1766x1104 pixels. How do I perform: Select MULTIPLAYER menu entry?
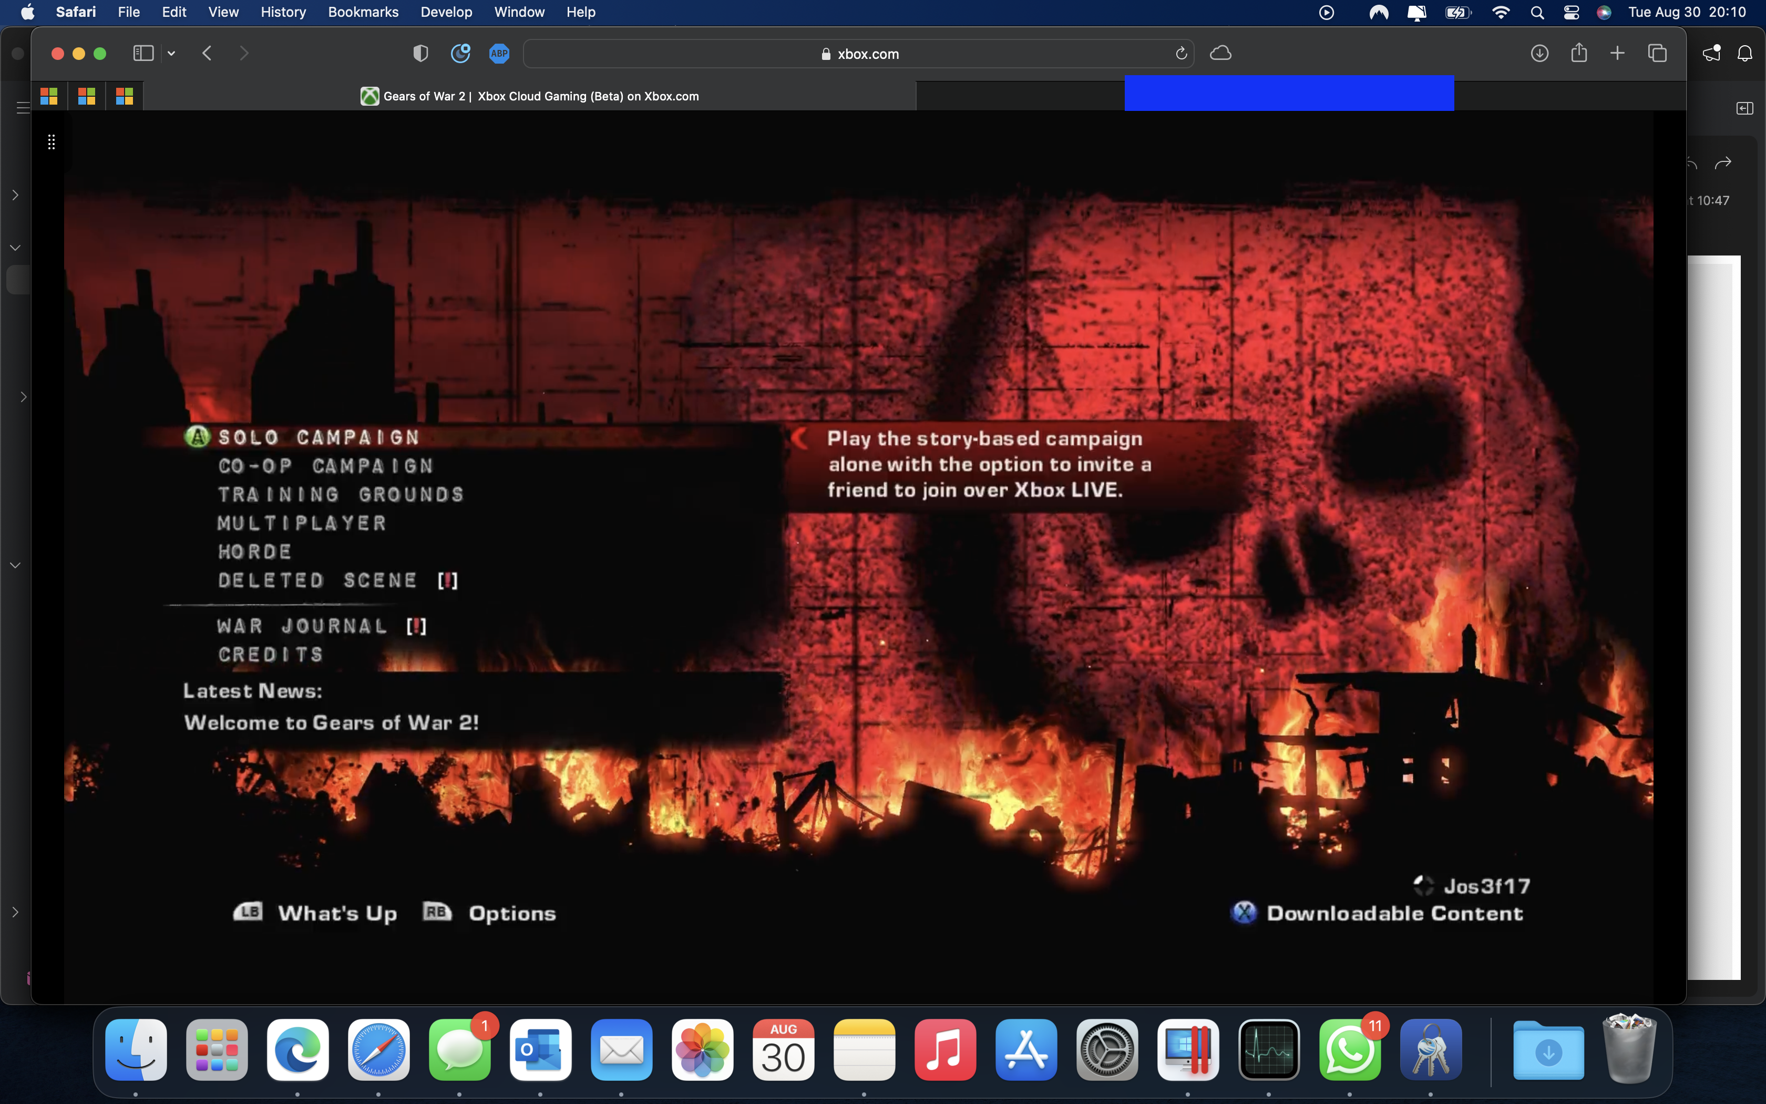[301, 523]
